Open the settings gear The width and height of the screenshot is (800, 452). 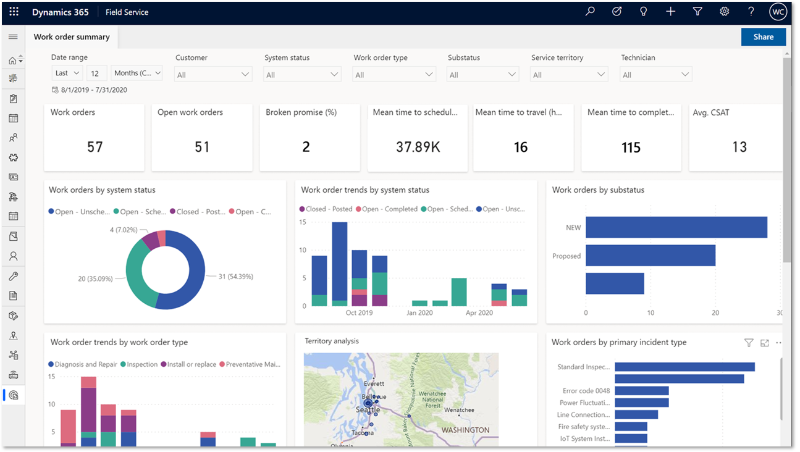[725, 12]
